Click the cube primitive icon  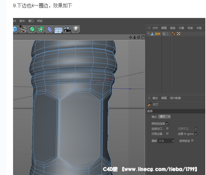click(x=15, y=29)
